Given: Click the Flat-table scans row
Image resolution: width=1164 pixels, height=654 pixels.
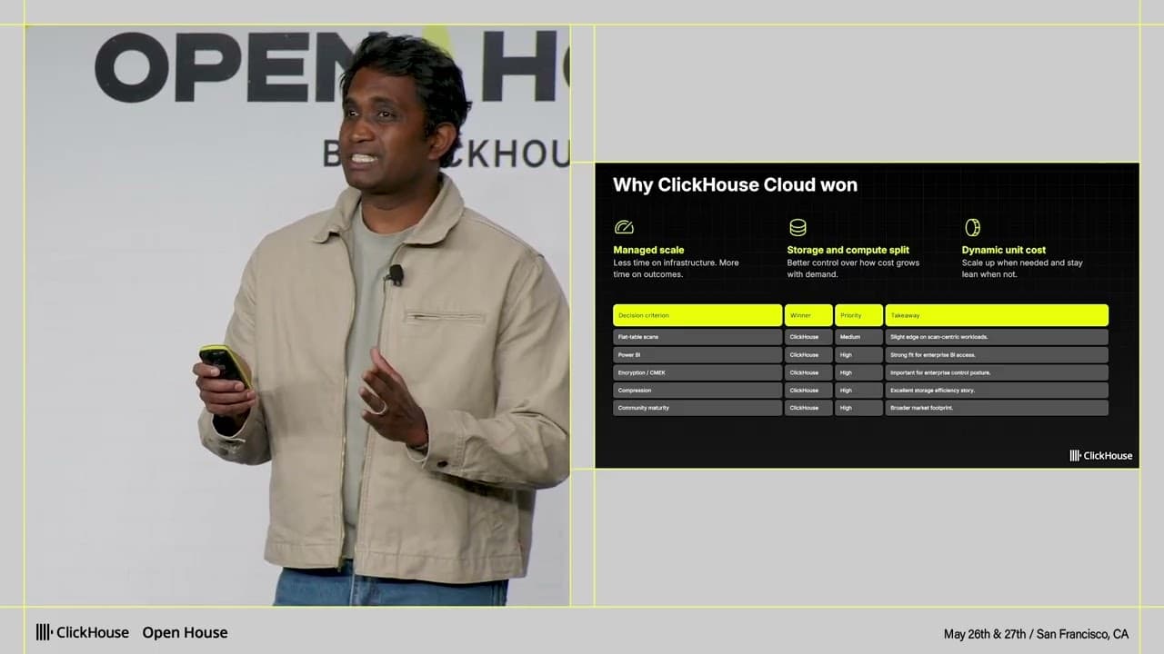Looking at the screenshot, I should click(860, 337).
